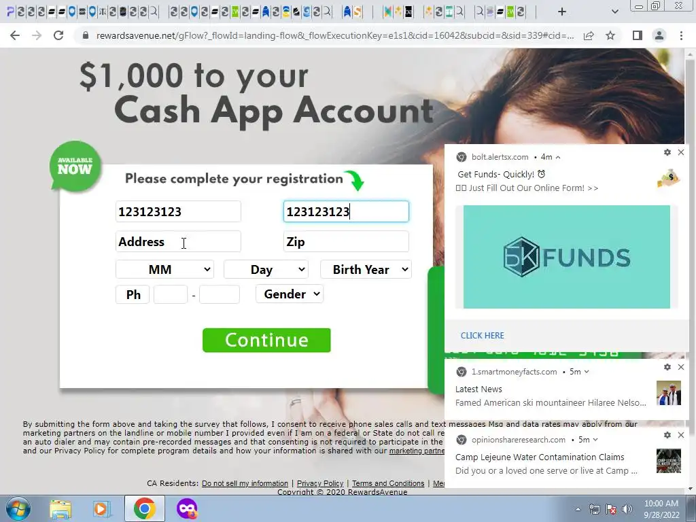Click the network tray icon
This screenshot has width=696, height=522.
click(x=594, y=509)
